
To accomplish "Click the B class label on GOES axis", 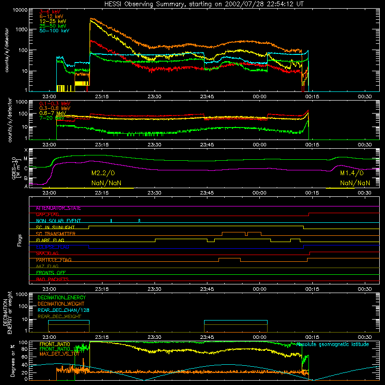I will point(26,178).
